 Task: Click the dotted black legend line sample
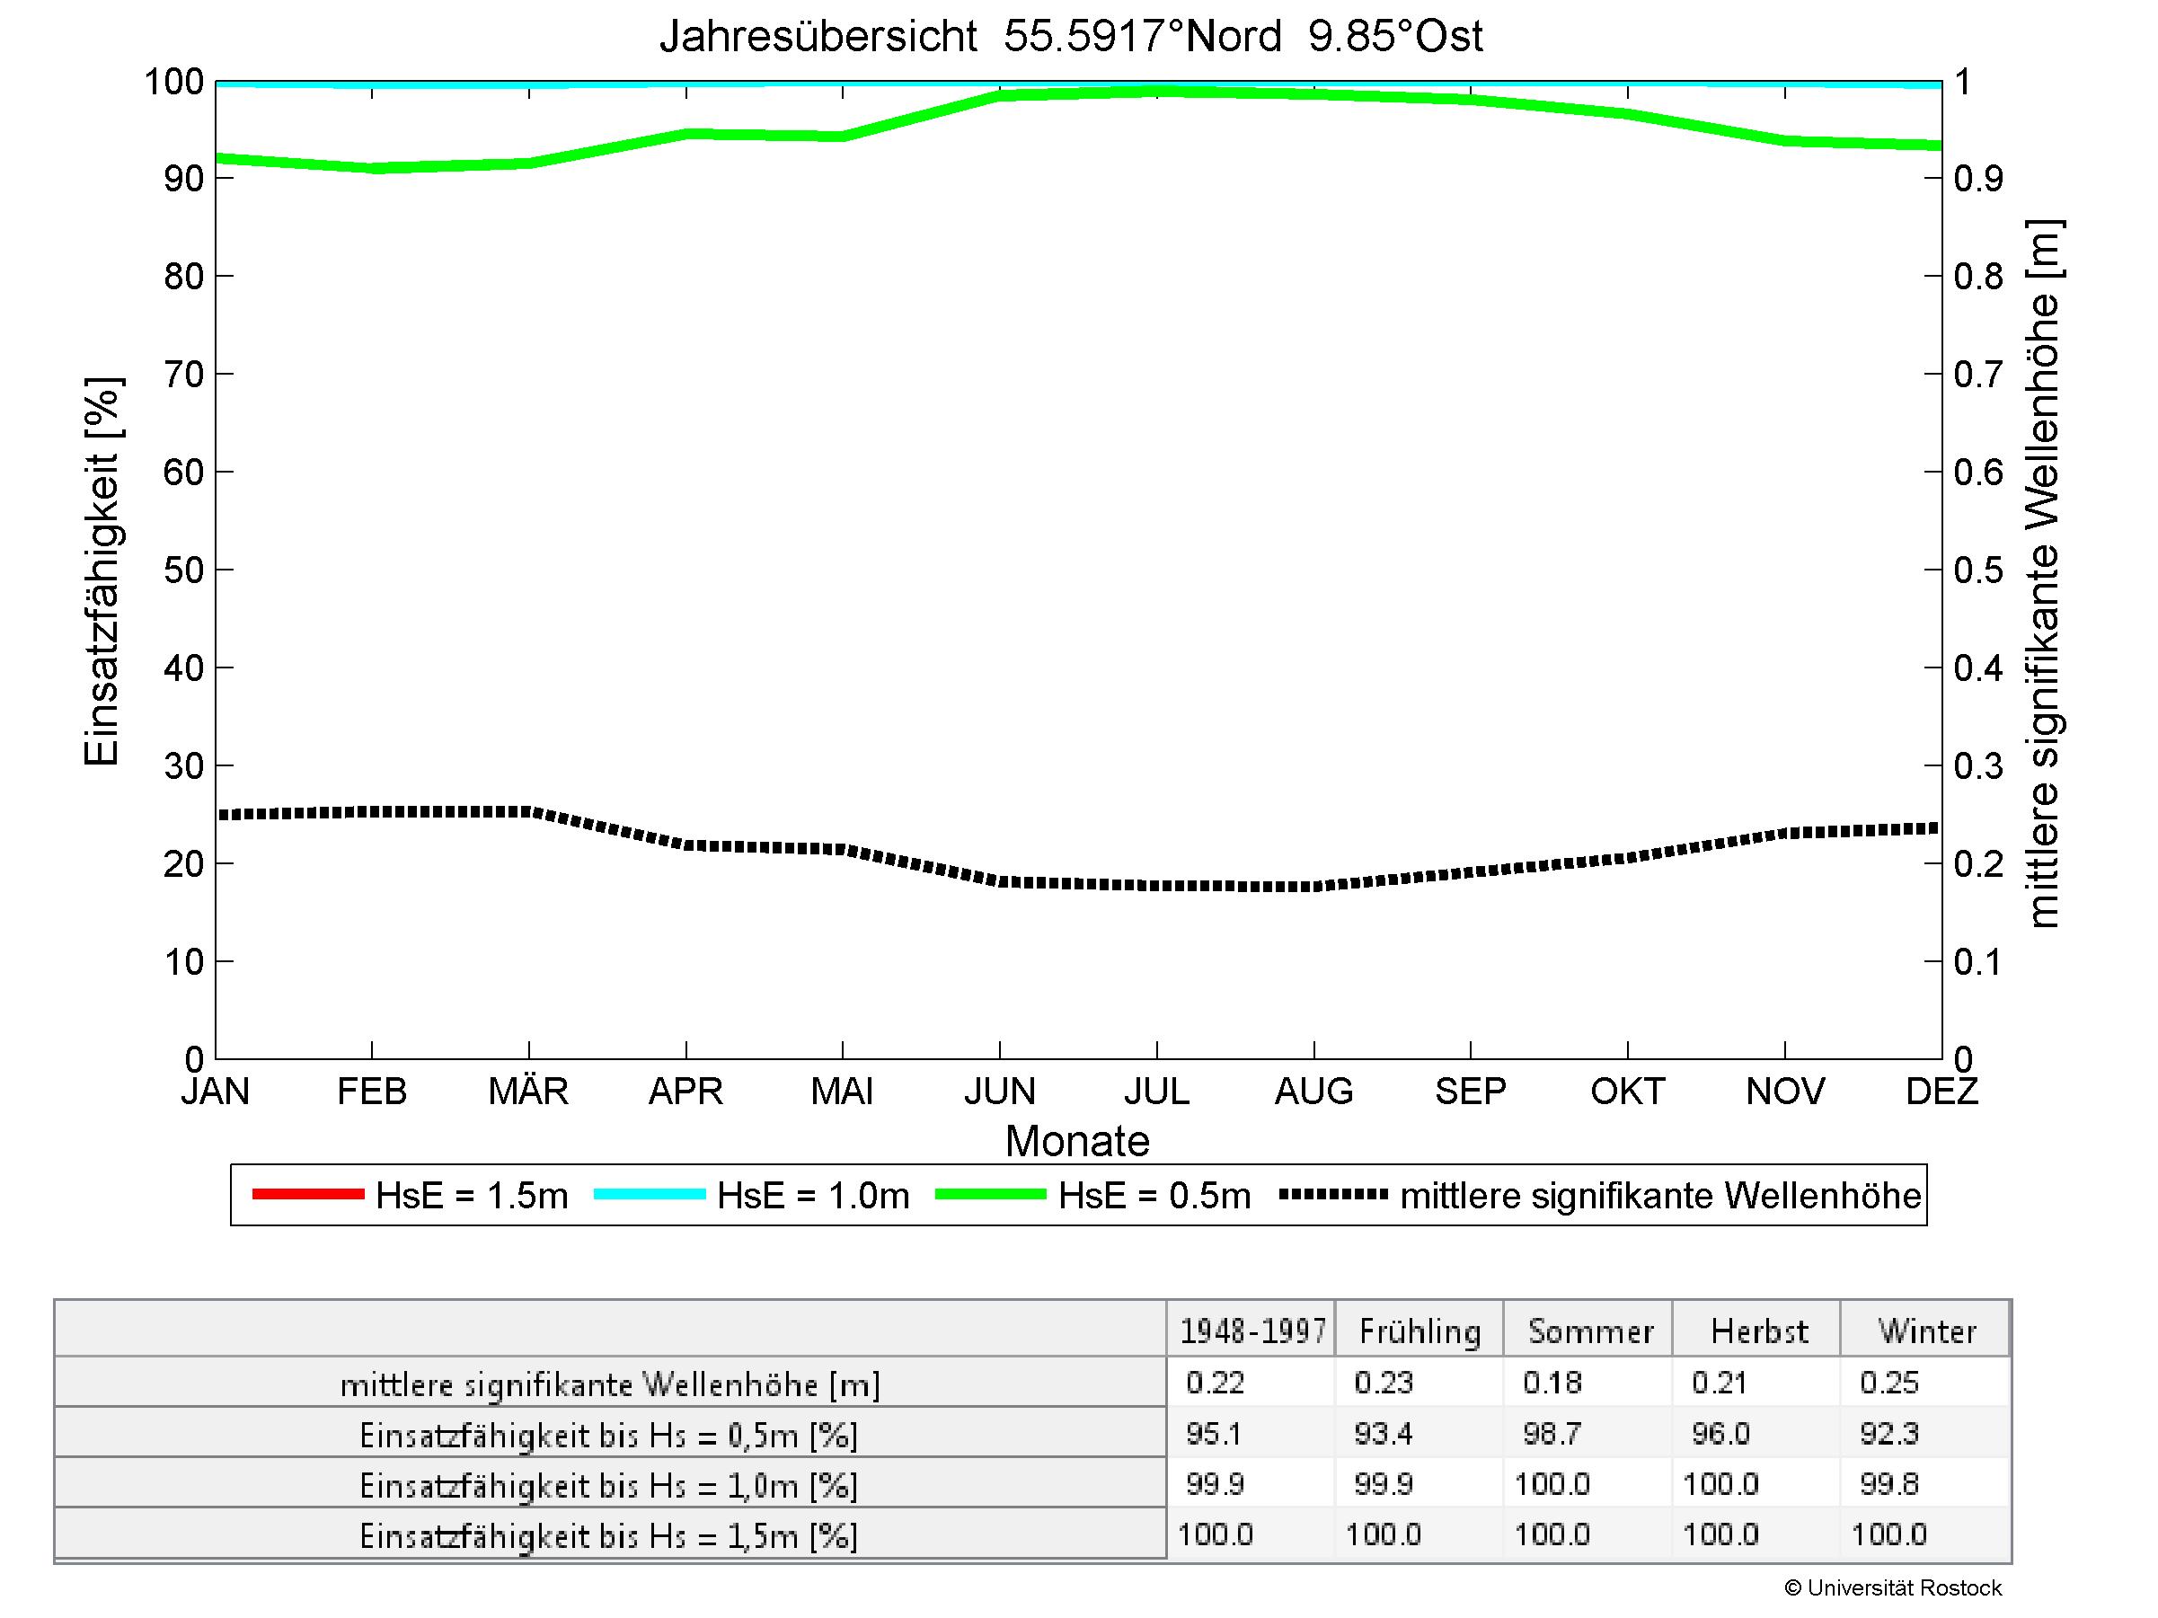(1332, 1195)
